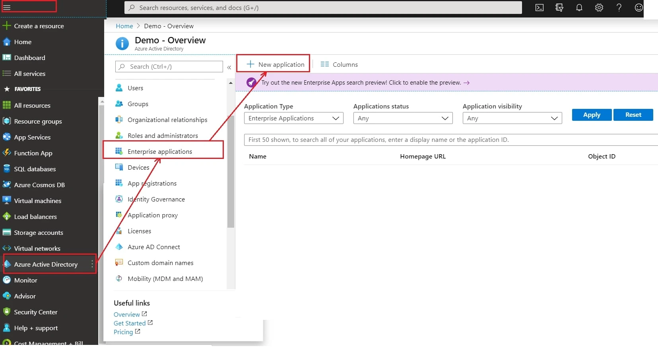Open the Get Started useful link
This screenshot has width=658, height=358.
coord(130,323)
